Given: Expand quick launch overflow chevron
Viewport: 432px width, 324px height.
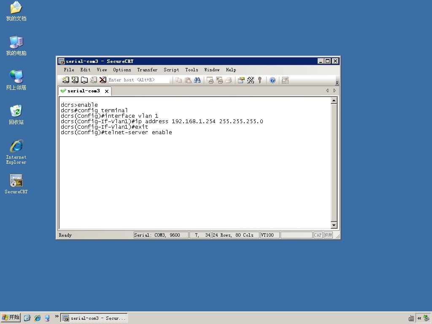Looking at the screenshot, I should point(57,316).
